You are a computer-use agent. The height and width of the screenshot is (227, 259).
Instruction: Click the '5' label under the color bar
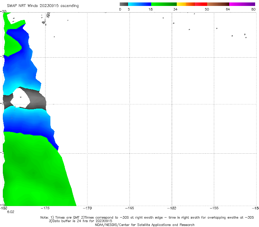(129, 9)
